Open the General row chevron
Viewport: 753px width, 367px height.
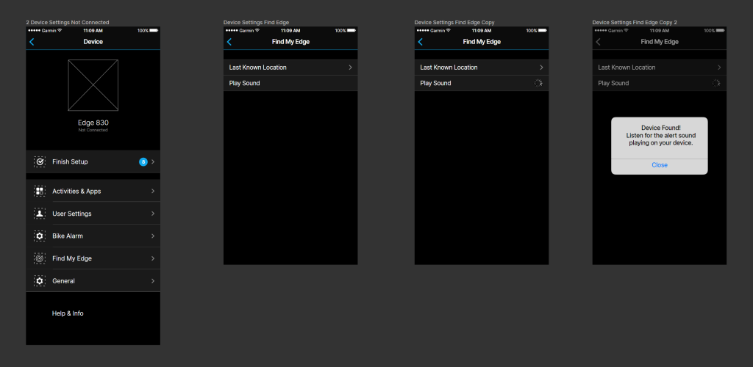click(x=153, y=281)
